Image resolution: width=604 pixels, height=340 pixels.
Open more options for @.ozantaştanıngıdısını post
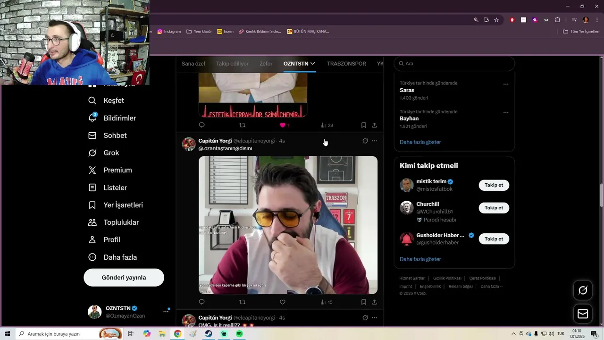point(374,141)
